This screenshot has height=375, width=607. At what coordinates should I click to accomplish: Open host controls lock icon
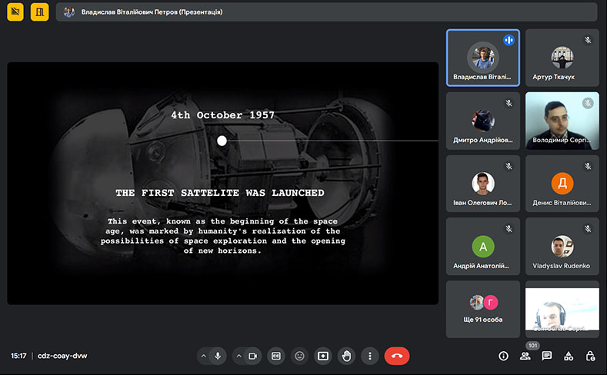tap(590, 356)
